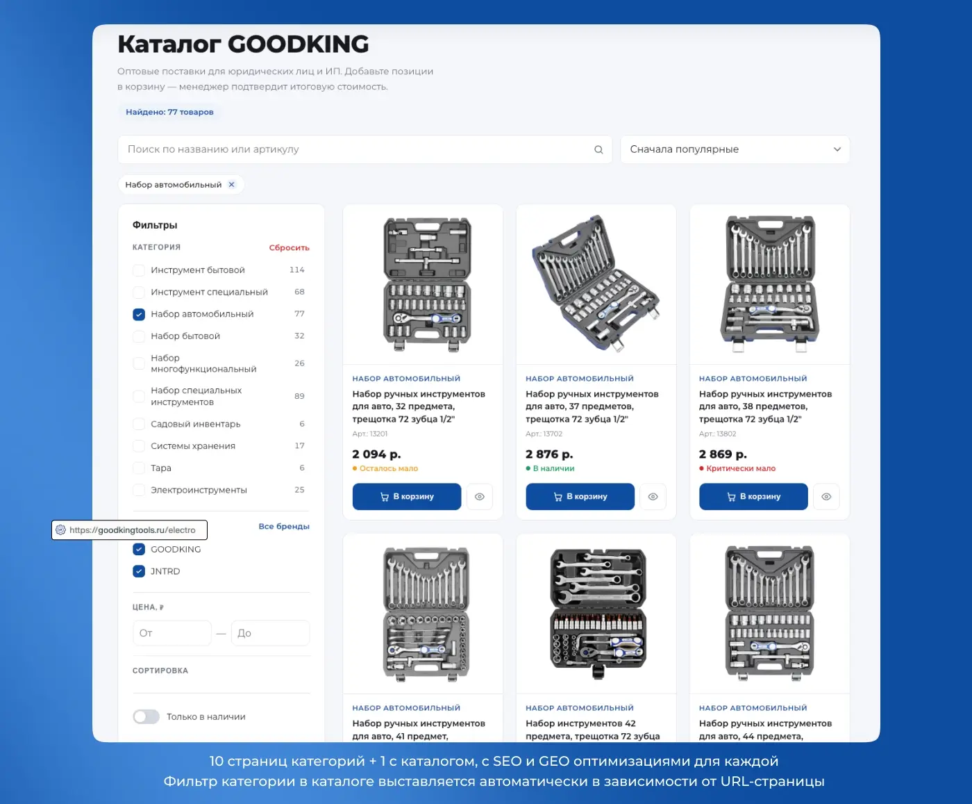The height and width of the screenshot is (804, 972).
Task: Click the 'Все бренды' link
Action: point(284,527)
